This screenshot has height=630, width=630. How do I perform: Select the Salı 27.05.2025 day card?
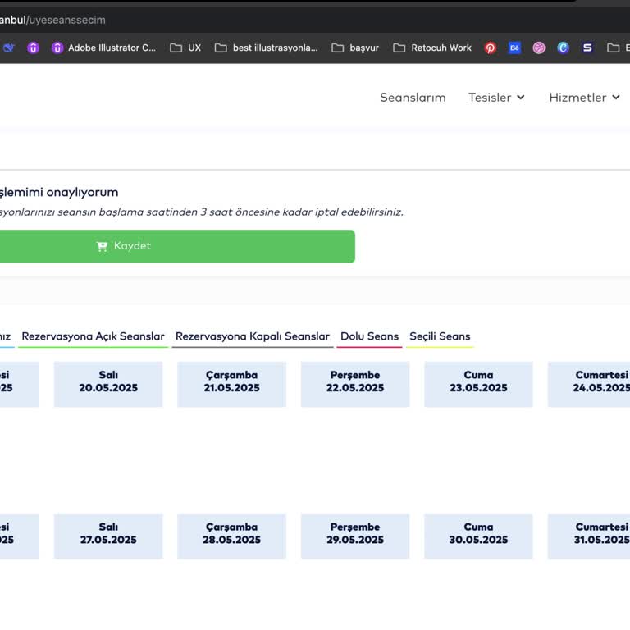108,536
